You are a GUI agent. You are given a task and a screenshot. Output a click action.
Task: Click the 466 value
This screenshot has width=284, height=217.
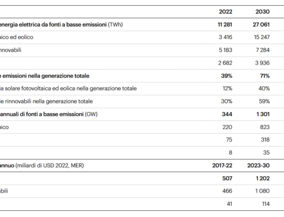point(227,191)
